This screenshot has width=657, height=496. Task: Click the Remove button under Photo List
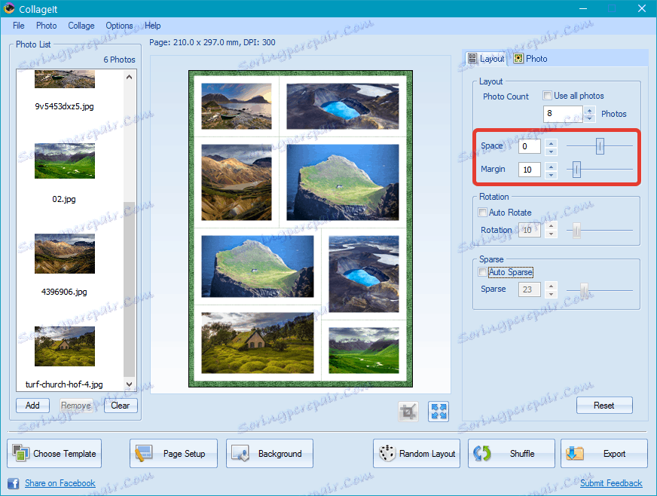click(x=76, y=406)
